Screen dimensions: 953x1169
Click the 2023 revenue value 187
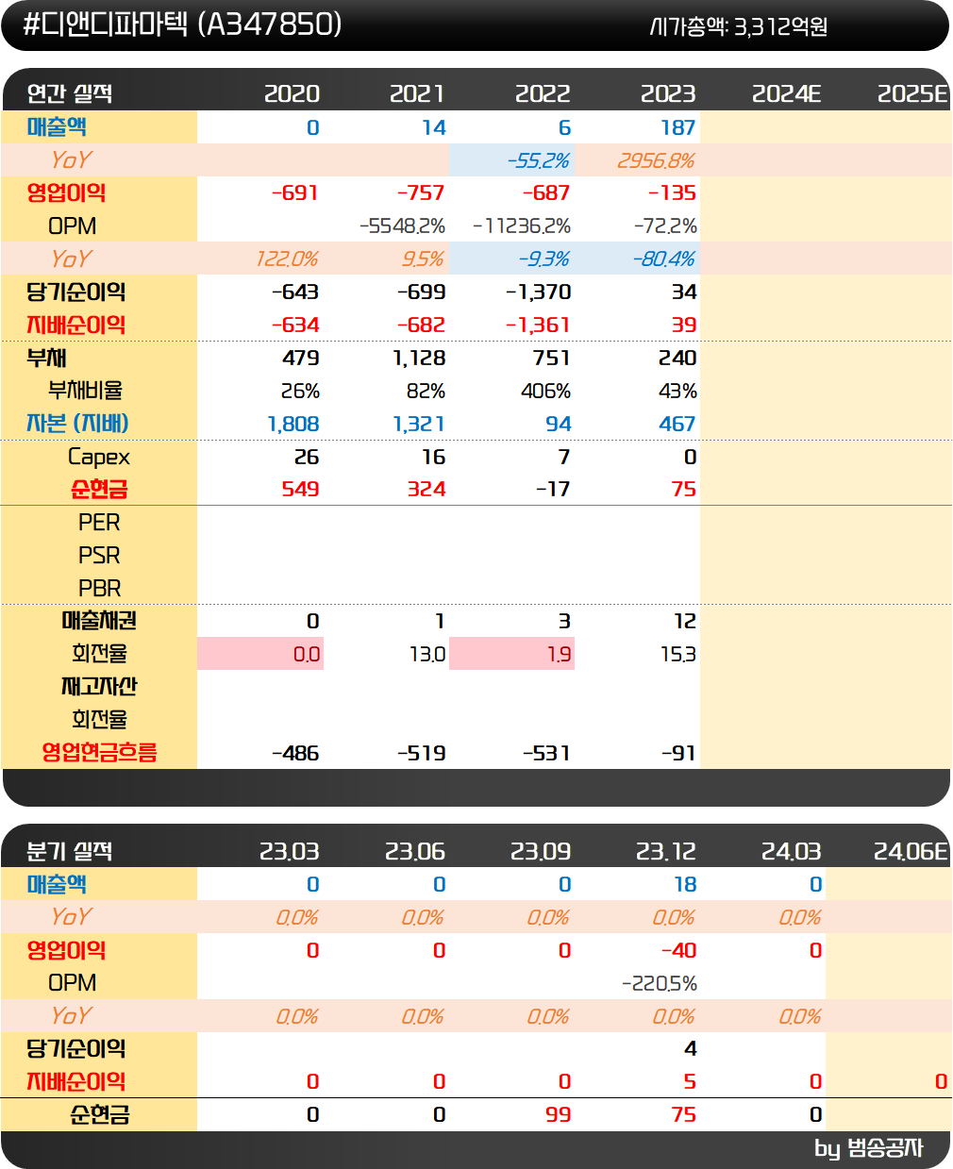pos(677,127)
